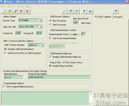Click the 'BM / C Device Specific Options' label
The image size is (129, 106).
coord(19,41)
